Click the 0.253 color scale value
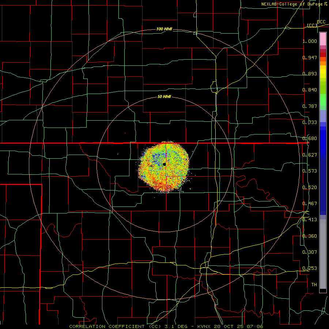The image size is (329, 329). (310, 268)
